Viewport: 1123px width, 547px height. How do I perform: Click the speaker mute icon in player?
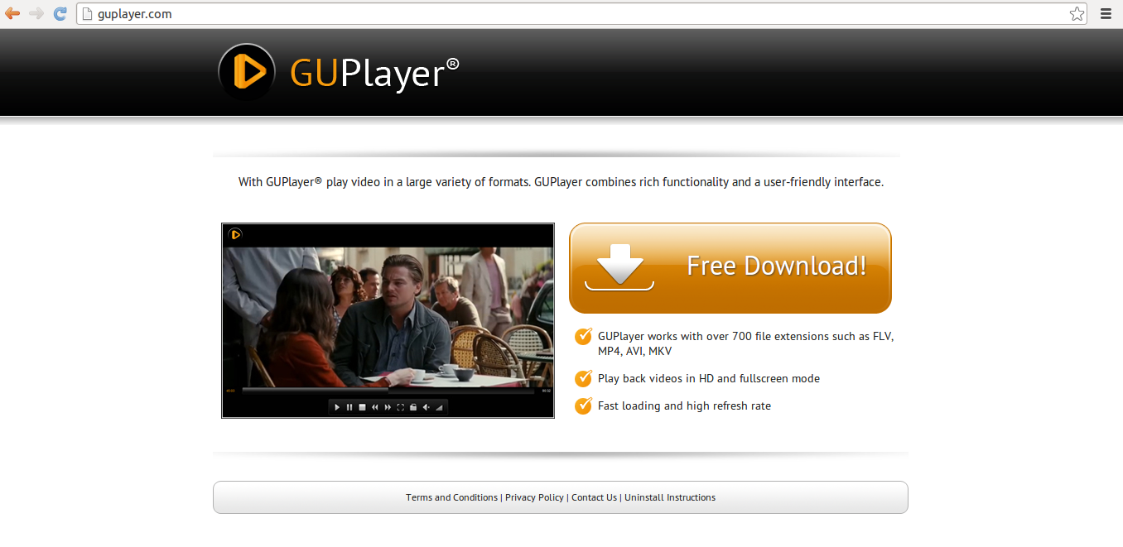click(x=427, y=407)
